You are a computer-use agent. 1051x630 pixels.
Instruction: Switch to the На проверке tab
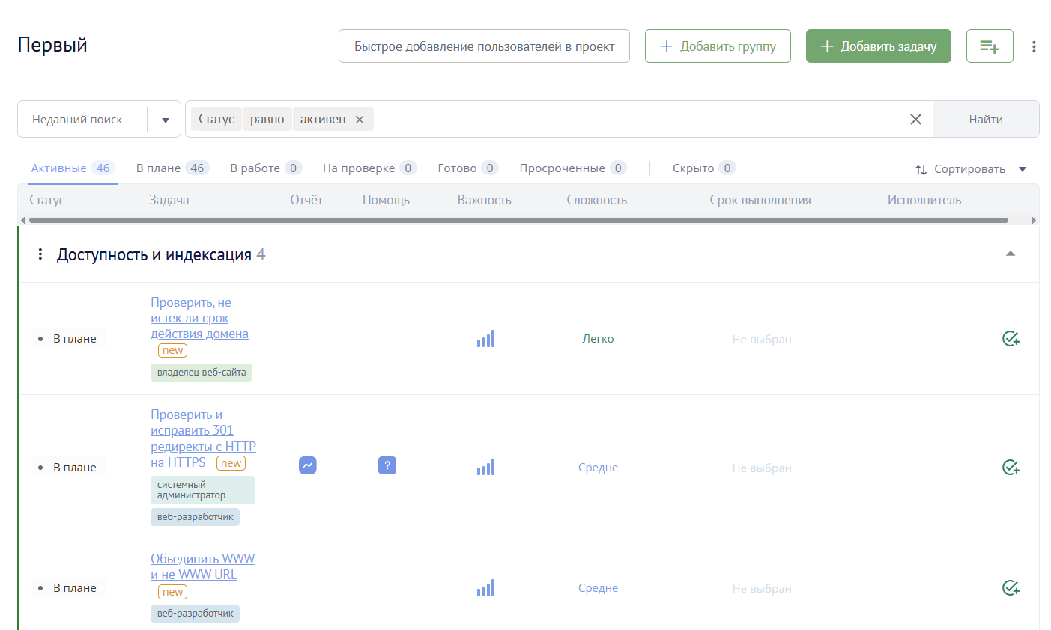(x=369, y=168)
